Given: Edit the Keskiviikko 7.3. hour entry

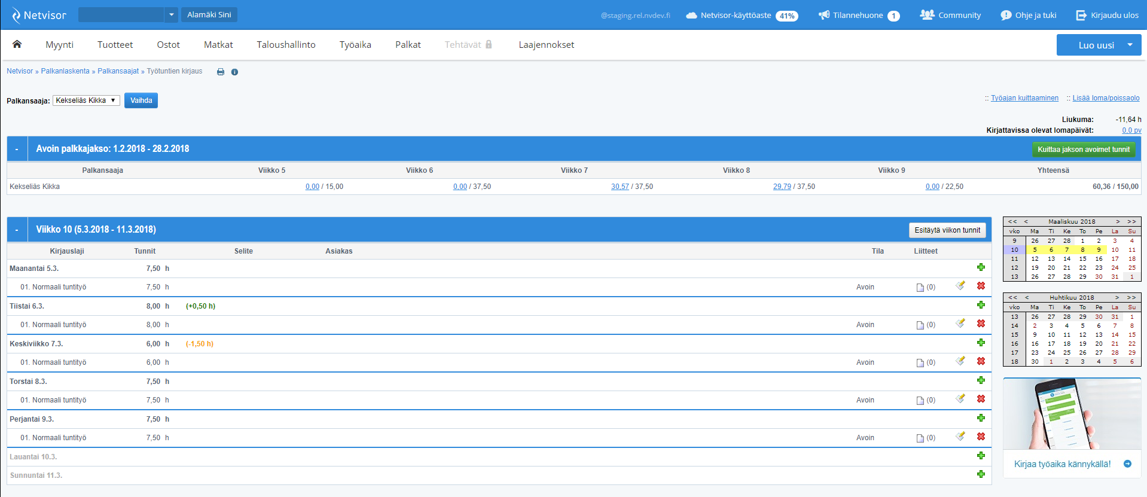Looking at the screenshot, I should 960,361.
